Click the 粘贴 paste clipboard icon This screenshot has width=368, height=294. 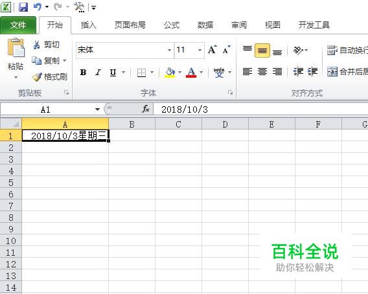pos(16,48)
